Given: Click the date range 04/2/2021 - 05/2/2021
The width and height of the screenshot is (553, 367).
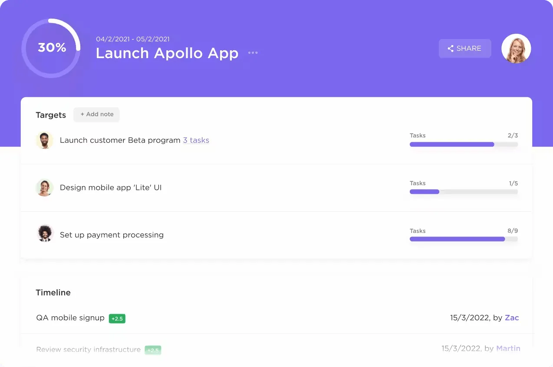Looking at the screenshot, I should [133, 39].
